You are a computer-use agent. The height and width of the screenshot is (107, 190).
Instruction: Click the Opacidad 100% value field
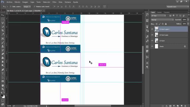[184, 20]
